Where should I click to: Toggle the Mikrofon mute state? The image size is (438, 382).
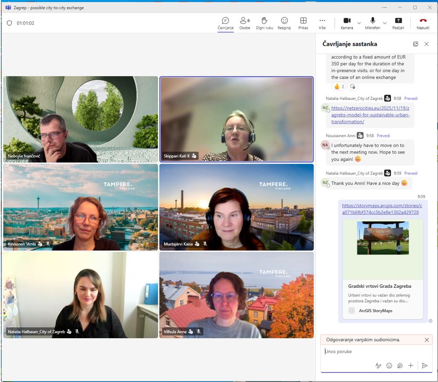(373, 23)
